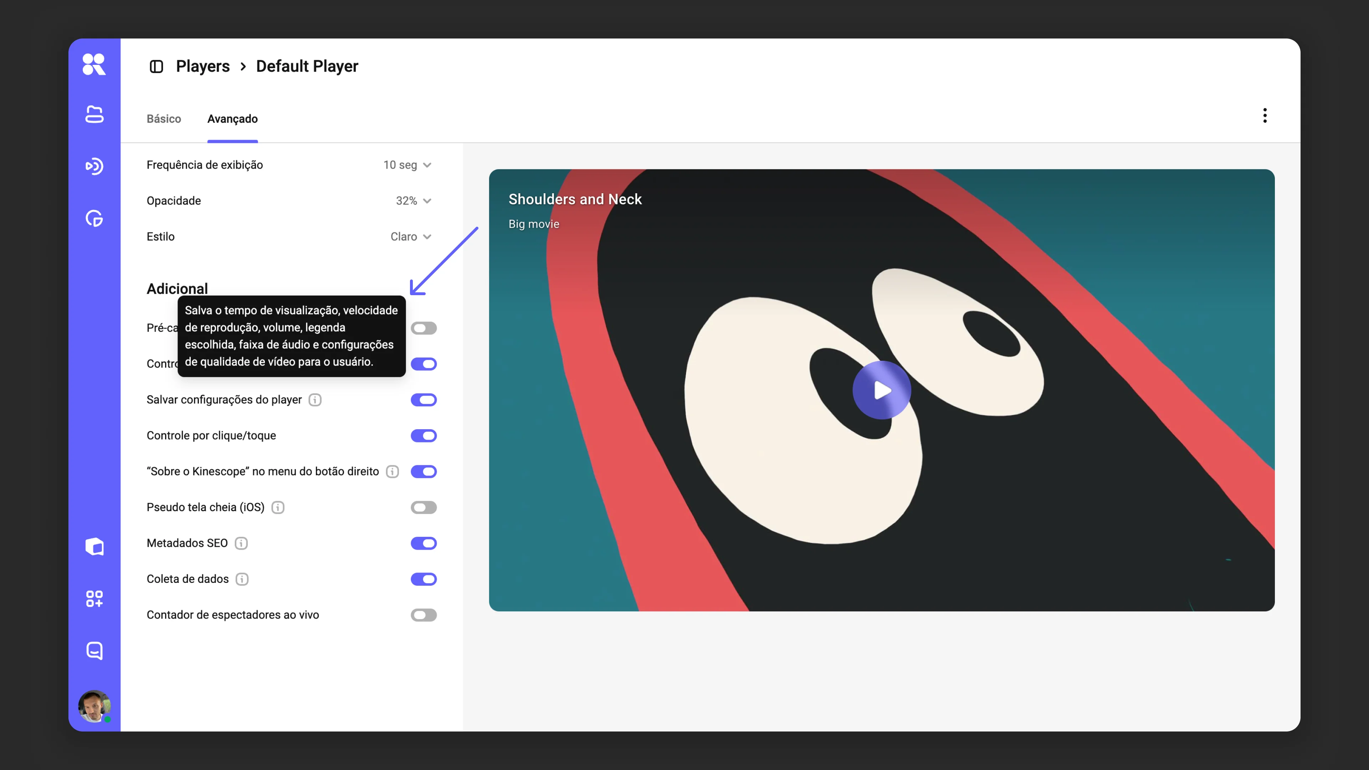Image resolution: width=1369 pixels, height=770 pixels.
Task: Go to Players breadcrumb link
Action: pyautogui.click(x=202, y=66)
